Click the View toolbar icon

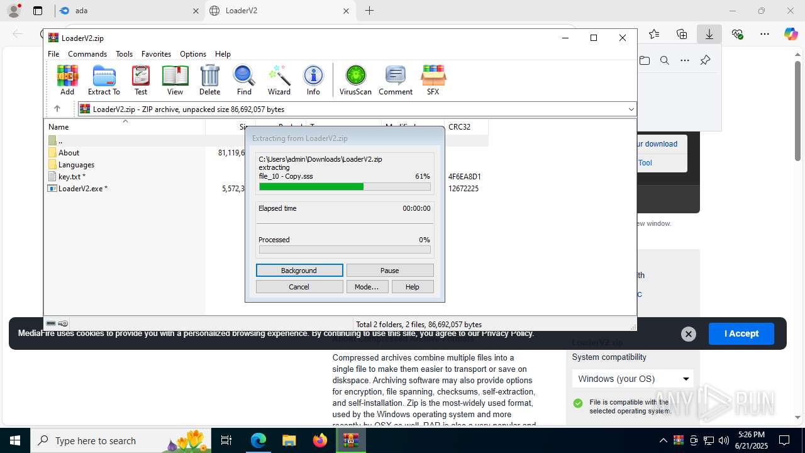point(175,80)
